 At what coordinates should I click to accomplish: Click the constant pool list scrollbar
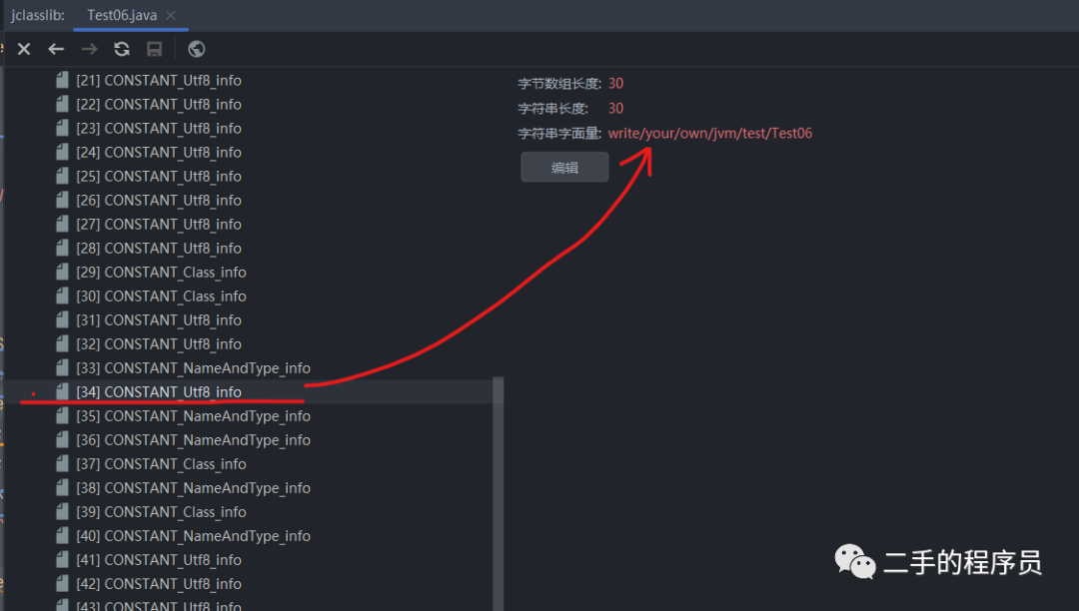[499, 493]
